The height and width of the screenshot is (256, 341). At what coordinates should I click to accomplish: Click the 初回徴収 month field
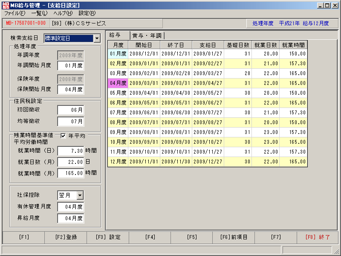(x=71, y=110)
